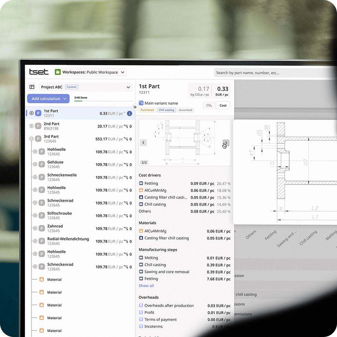Select the 2nd Part P icon
The image size is (337, 337).
point(38,126)
